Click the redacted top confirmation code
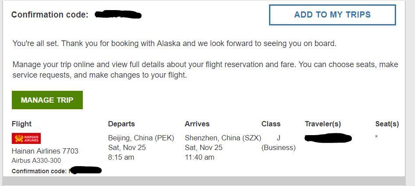The height and width of the screenshot is (186, 418). (x=118, y=14)
